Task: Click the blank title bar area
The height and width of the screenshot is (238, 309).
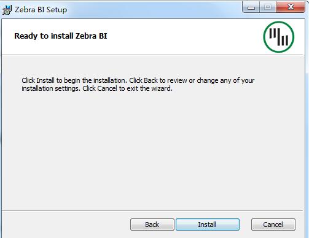Action: point(154,9)
